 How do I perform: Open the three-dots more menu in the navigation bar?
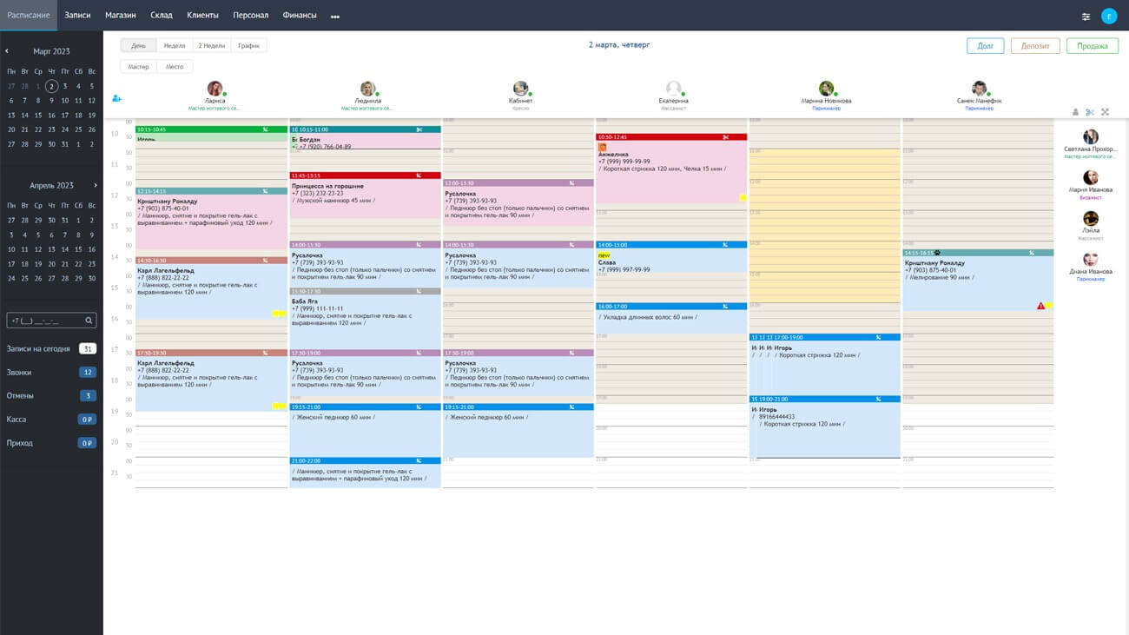[x=335, y=17]
